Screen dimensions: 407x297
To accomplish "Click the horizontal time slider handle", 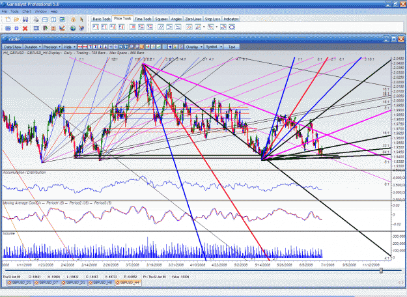I will [x=381, y=270].
